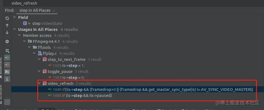Click the blank square button in left toolbar
The image size is (264, 110).
pyautogui.click(x=7, y=102)
